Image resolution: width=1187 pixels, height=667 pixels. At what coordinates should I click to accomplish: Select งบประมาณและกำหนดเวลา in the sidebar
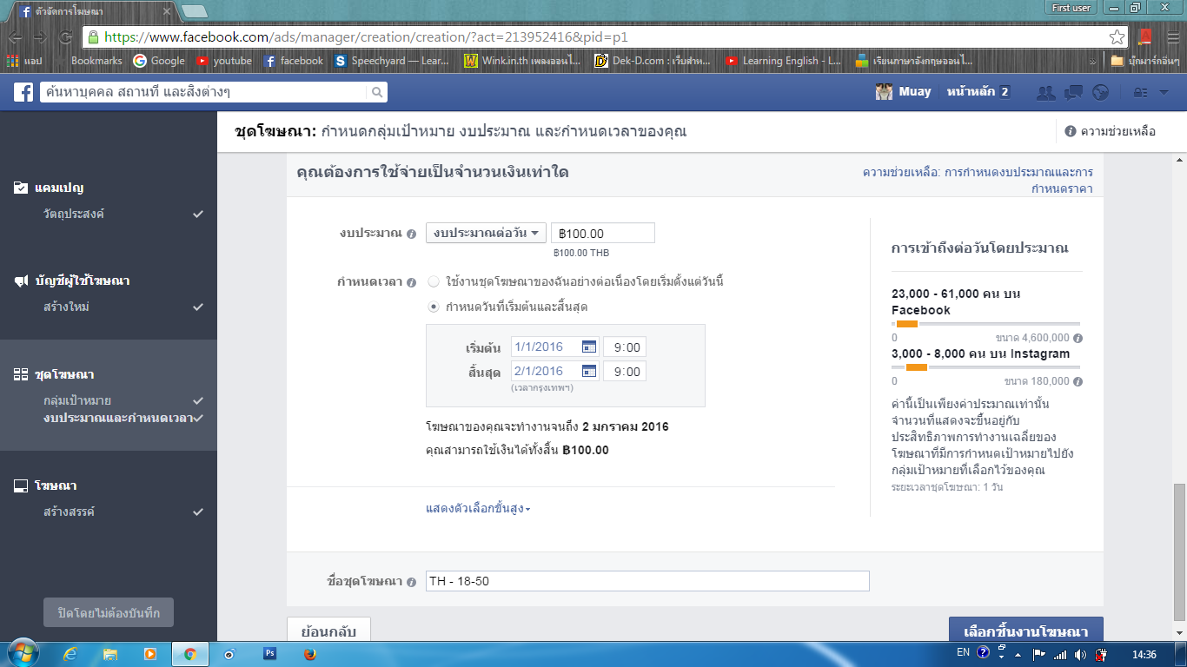point(118,418)
